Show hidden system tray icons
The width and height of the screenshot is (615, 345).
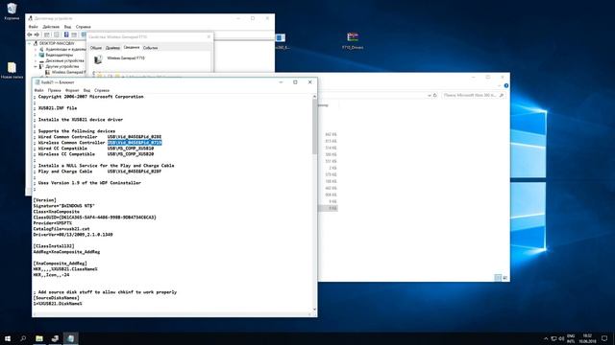click(546, 338)
